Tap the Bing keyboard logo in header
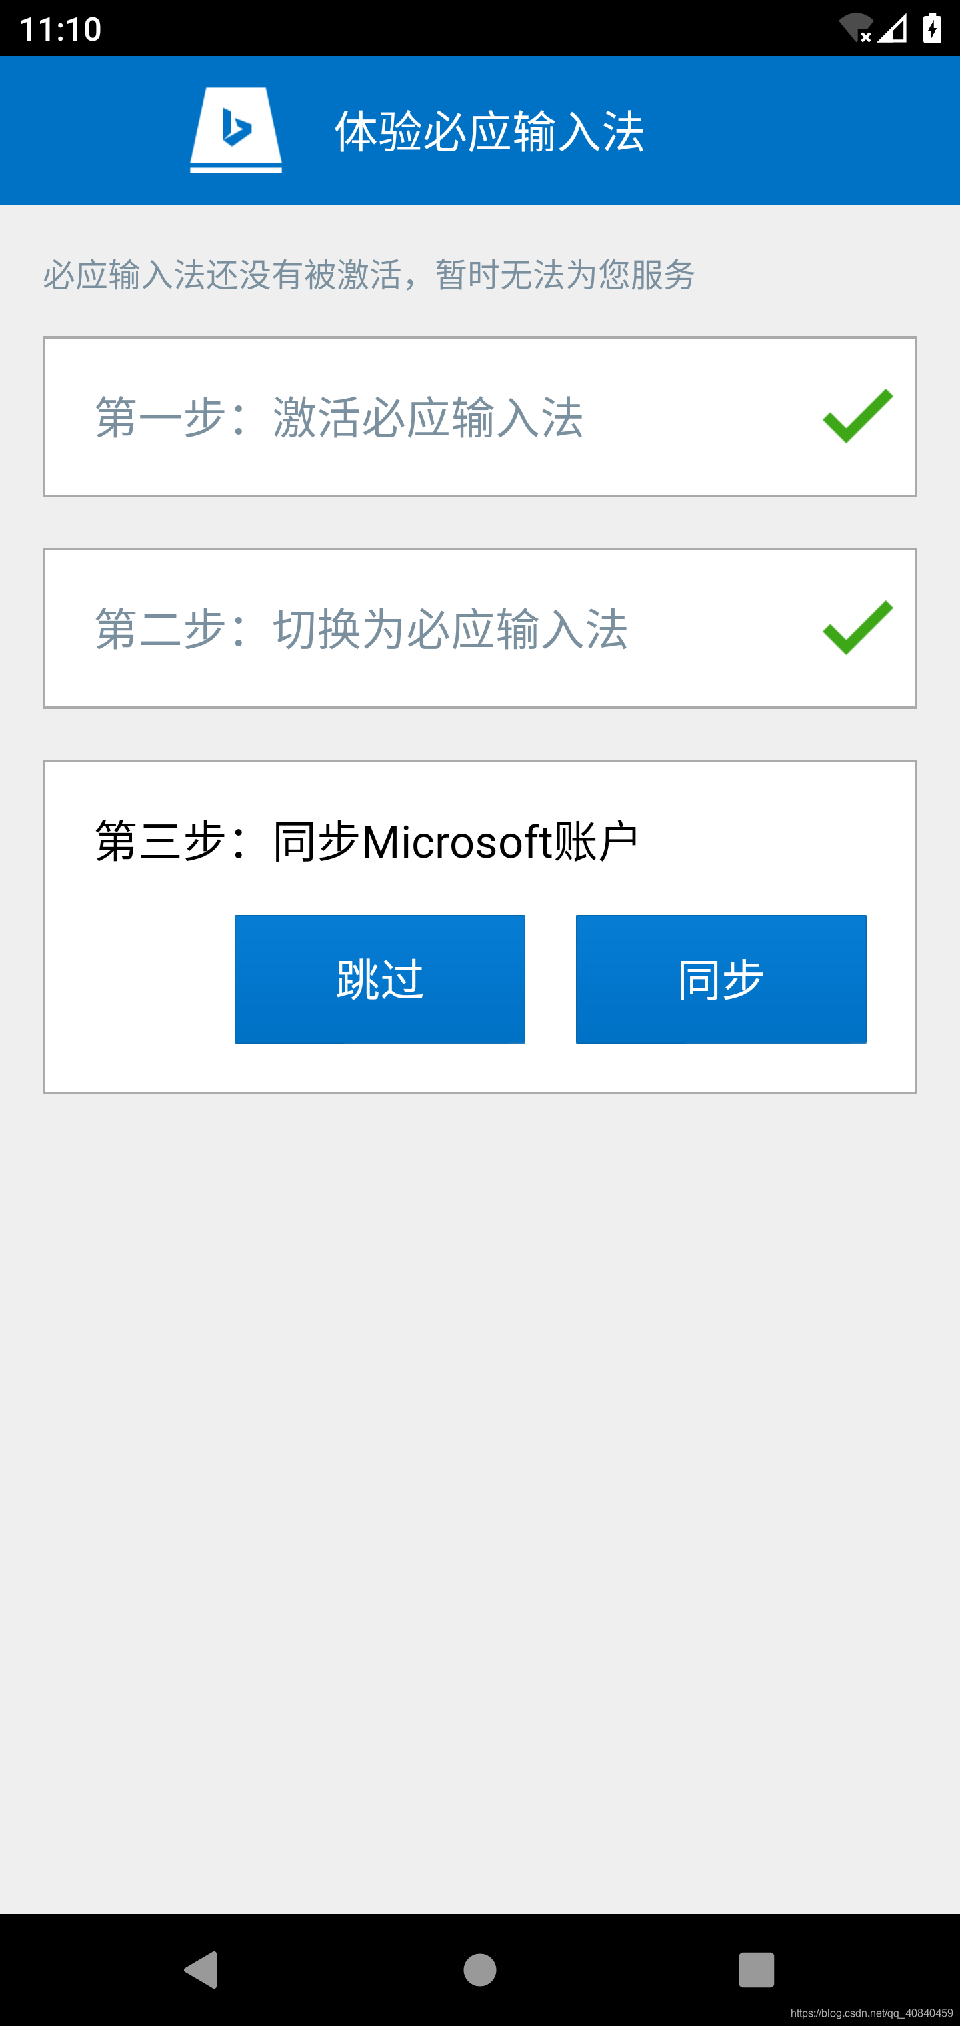 click(x=236, y=130)
